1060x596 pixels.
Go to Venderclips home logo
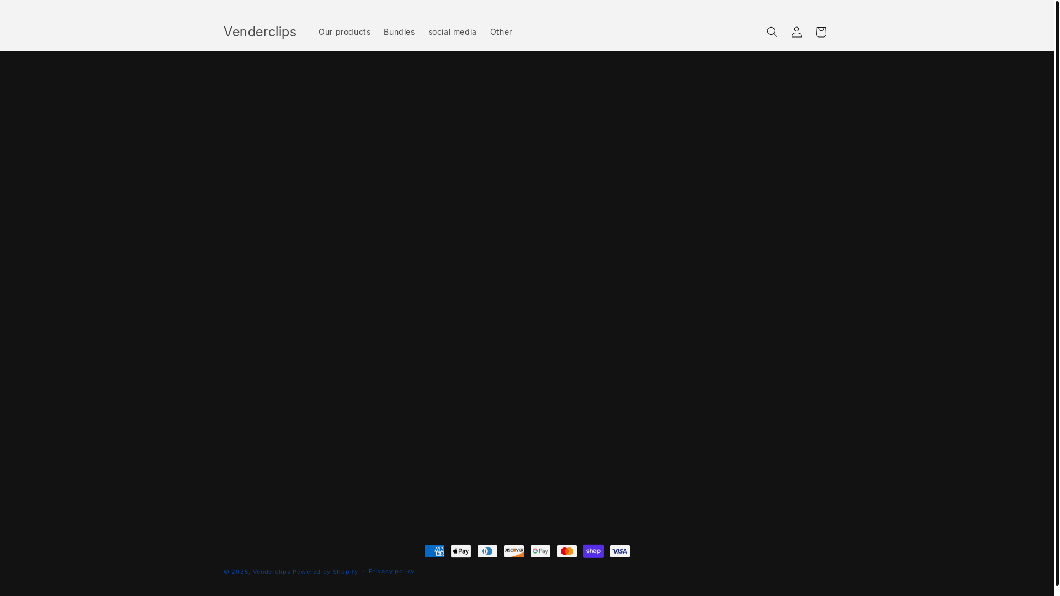260,32
